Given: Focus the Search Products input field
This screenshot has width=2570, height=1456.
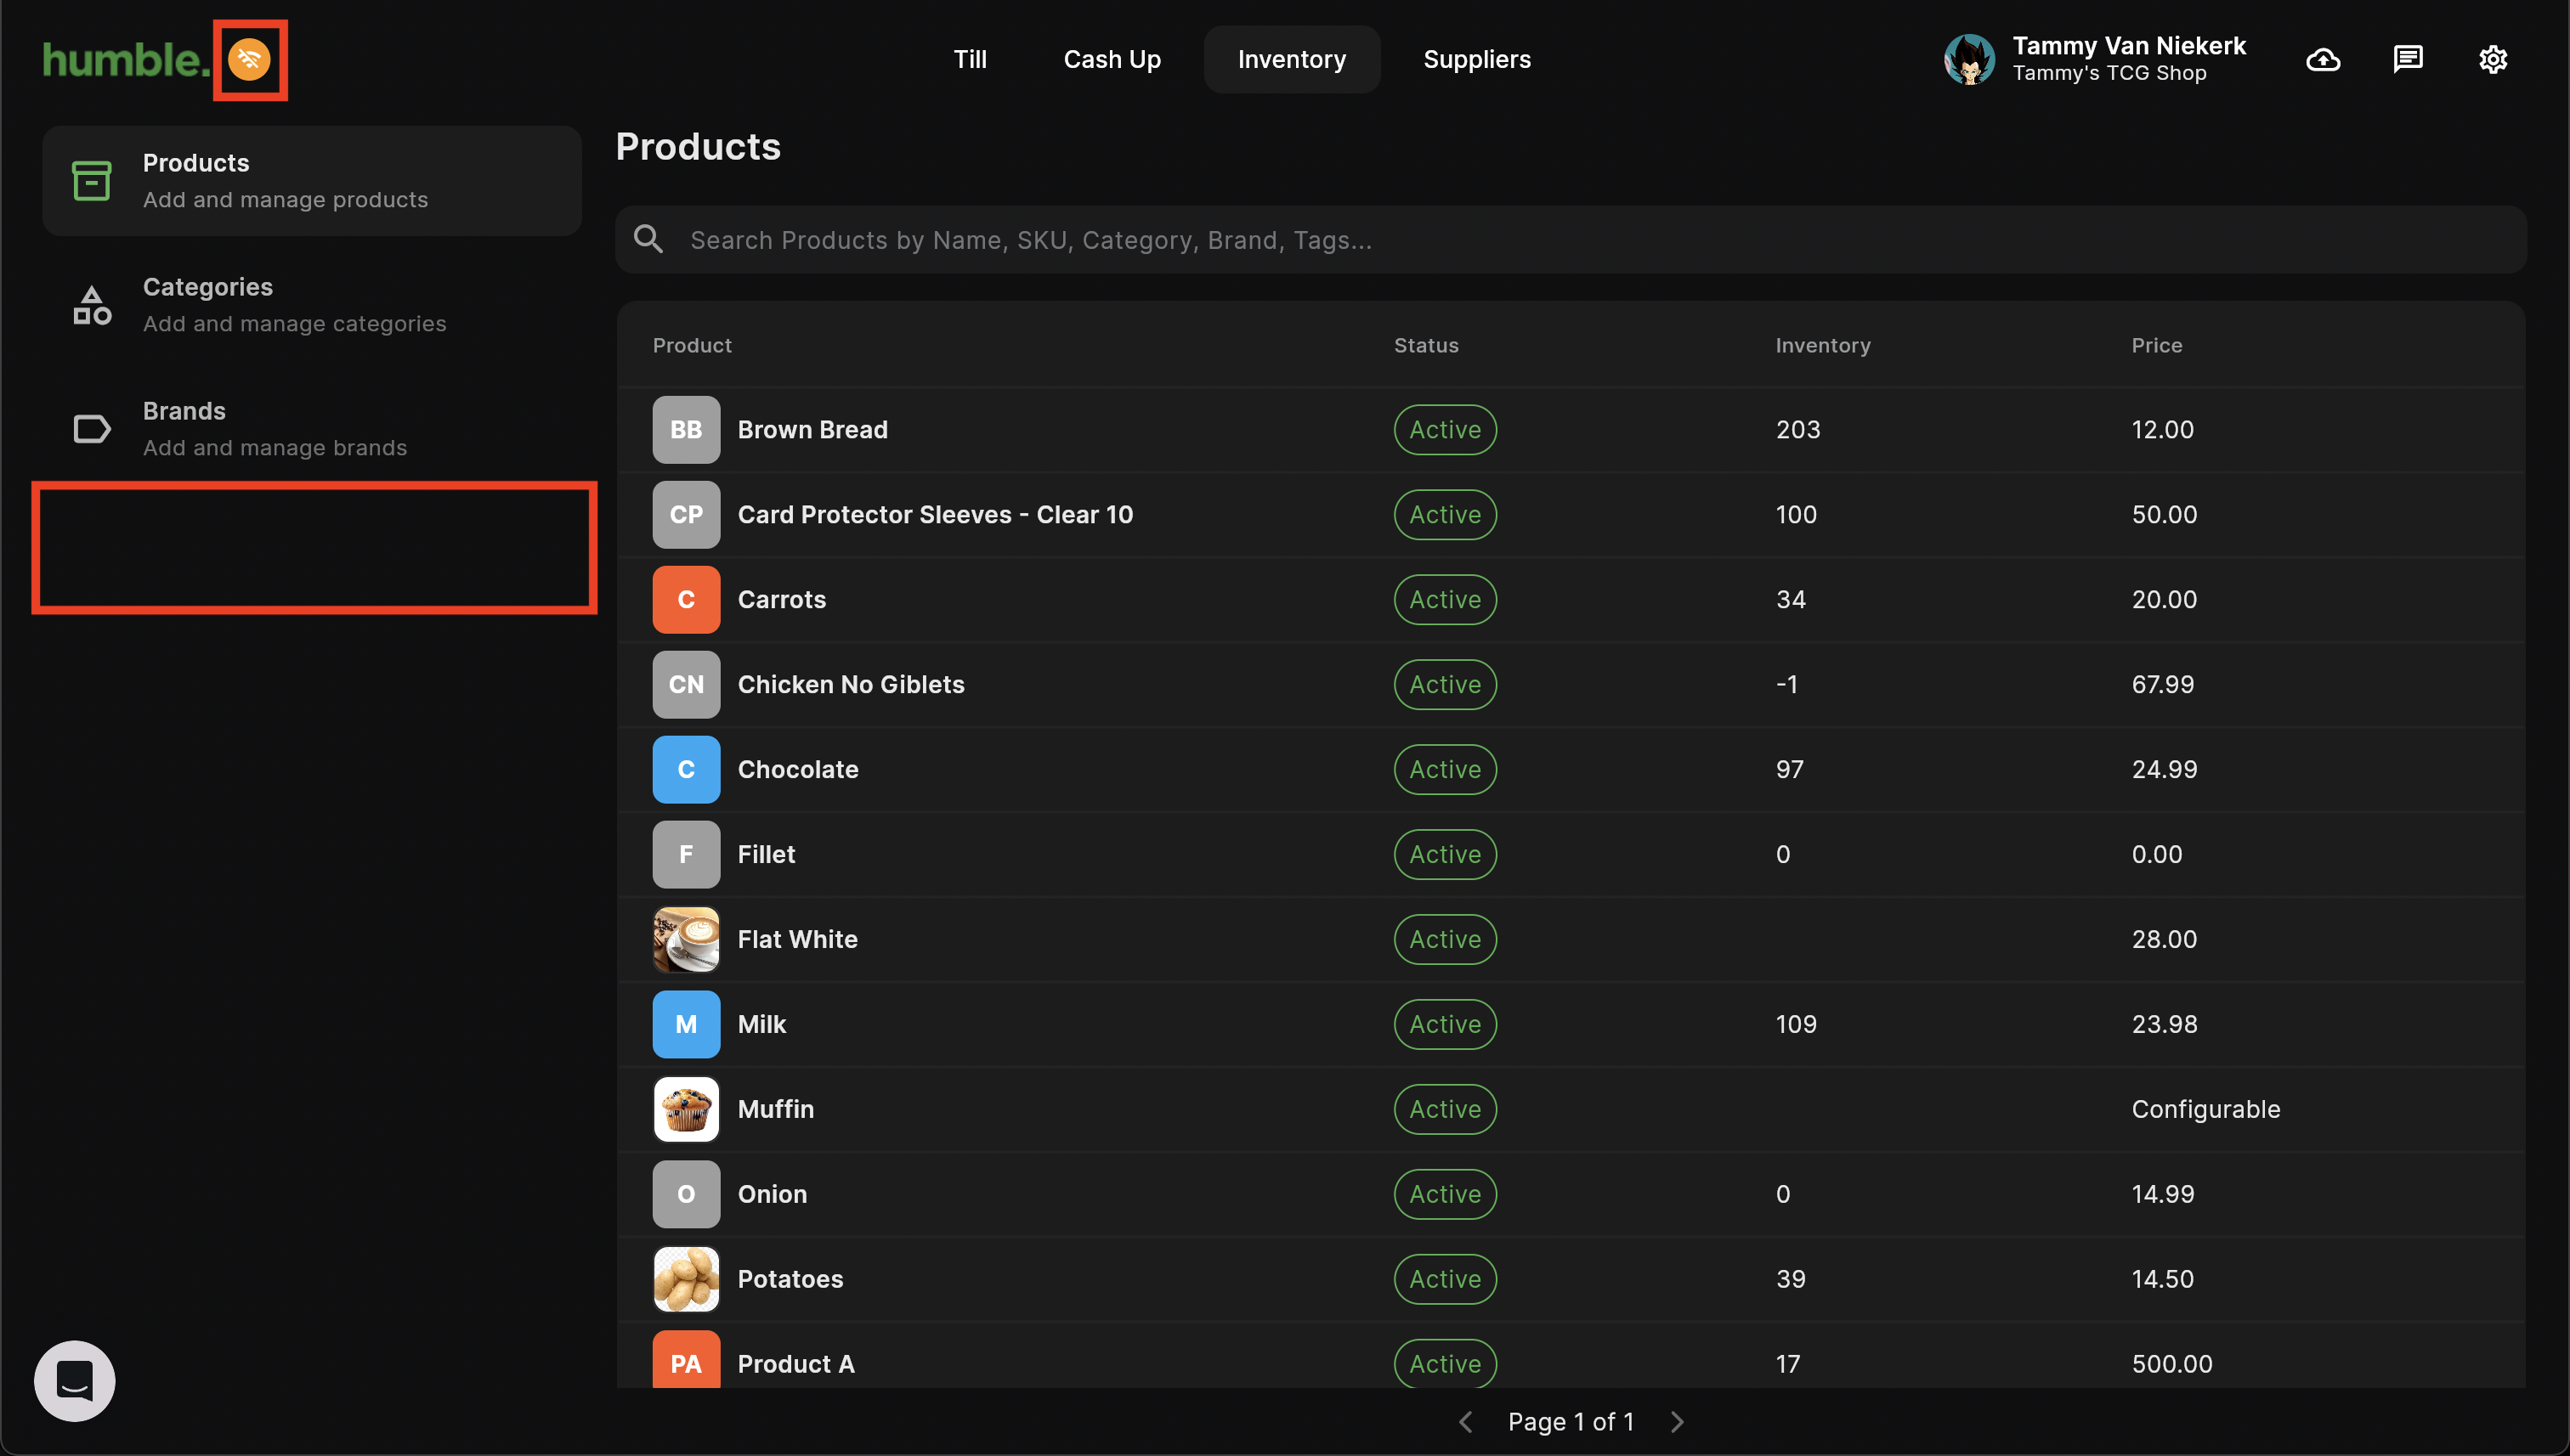Looking at the screenshot, I should (x=1571, y=240).
